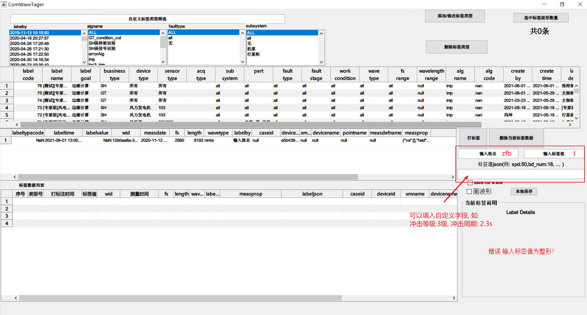Viewport: 587px width, 315px height.
Task: Click 标签数据列表 table scroll left arrow
Action: pos(16,298)
